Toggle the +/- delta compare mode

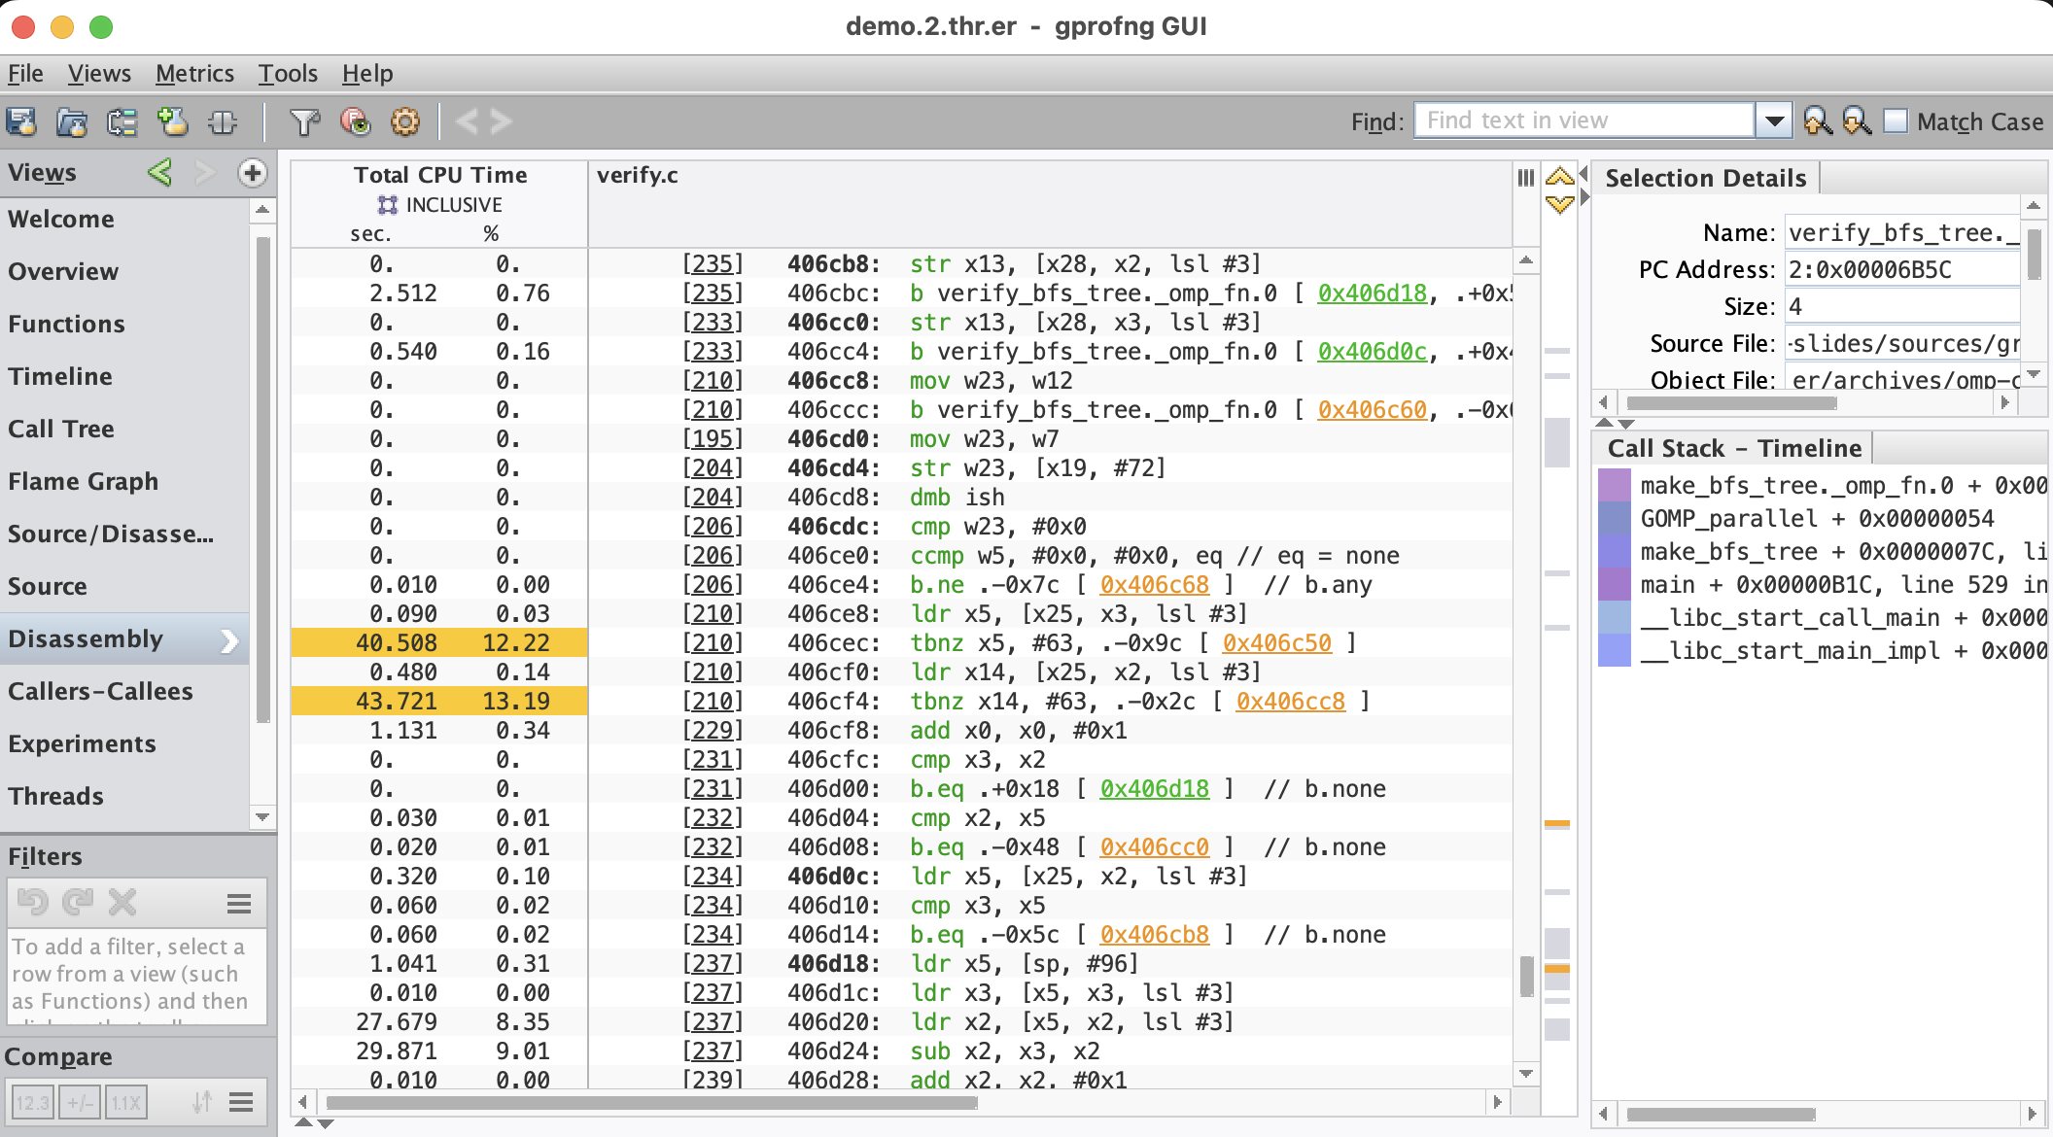coord(80,1102)
